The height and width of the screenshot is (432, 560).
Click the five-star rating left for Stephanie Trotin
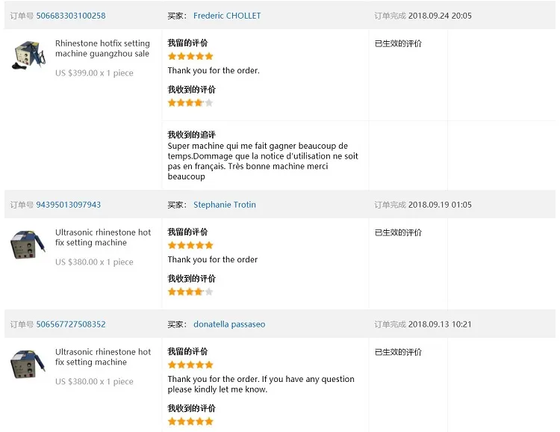coord(190,245)
